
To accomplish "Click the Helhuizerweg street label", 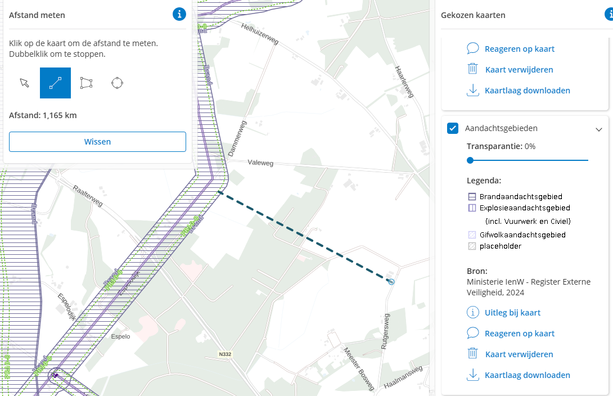I will pos(260,34).
